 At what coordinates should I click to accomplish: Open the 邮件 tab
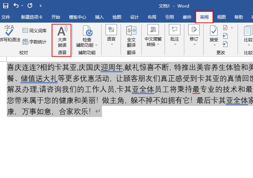click(187, 17)
